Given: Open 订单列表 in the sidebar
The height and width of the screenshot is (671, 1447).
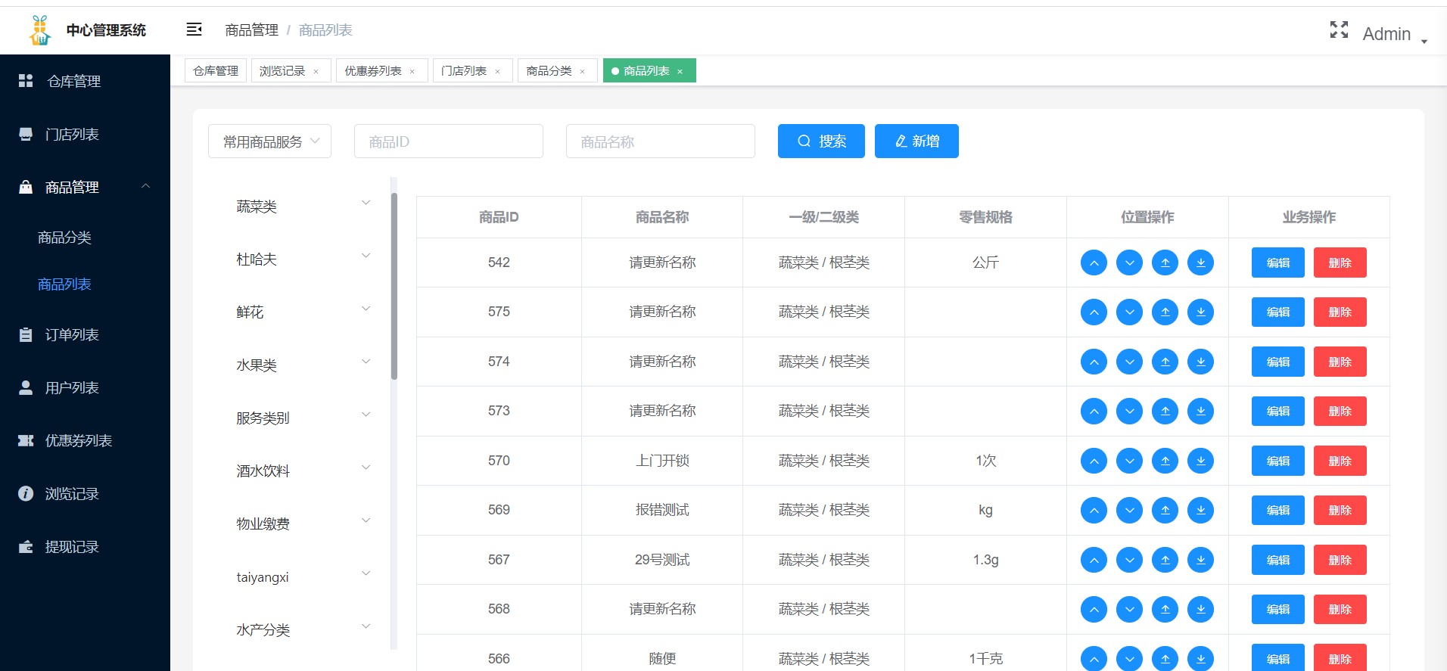Looking at the screenshot, I should point(85,334).
